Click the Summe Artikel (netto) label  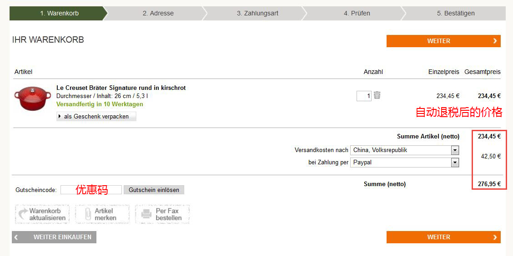[x=428, y=137]
